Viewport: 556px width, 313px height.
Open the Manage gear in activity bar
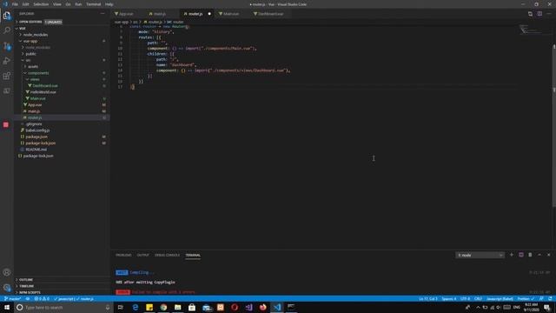7,288
